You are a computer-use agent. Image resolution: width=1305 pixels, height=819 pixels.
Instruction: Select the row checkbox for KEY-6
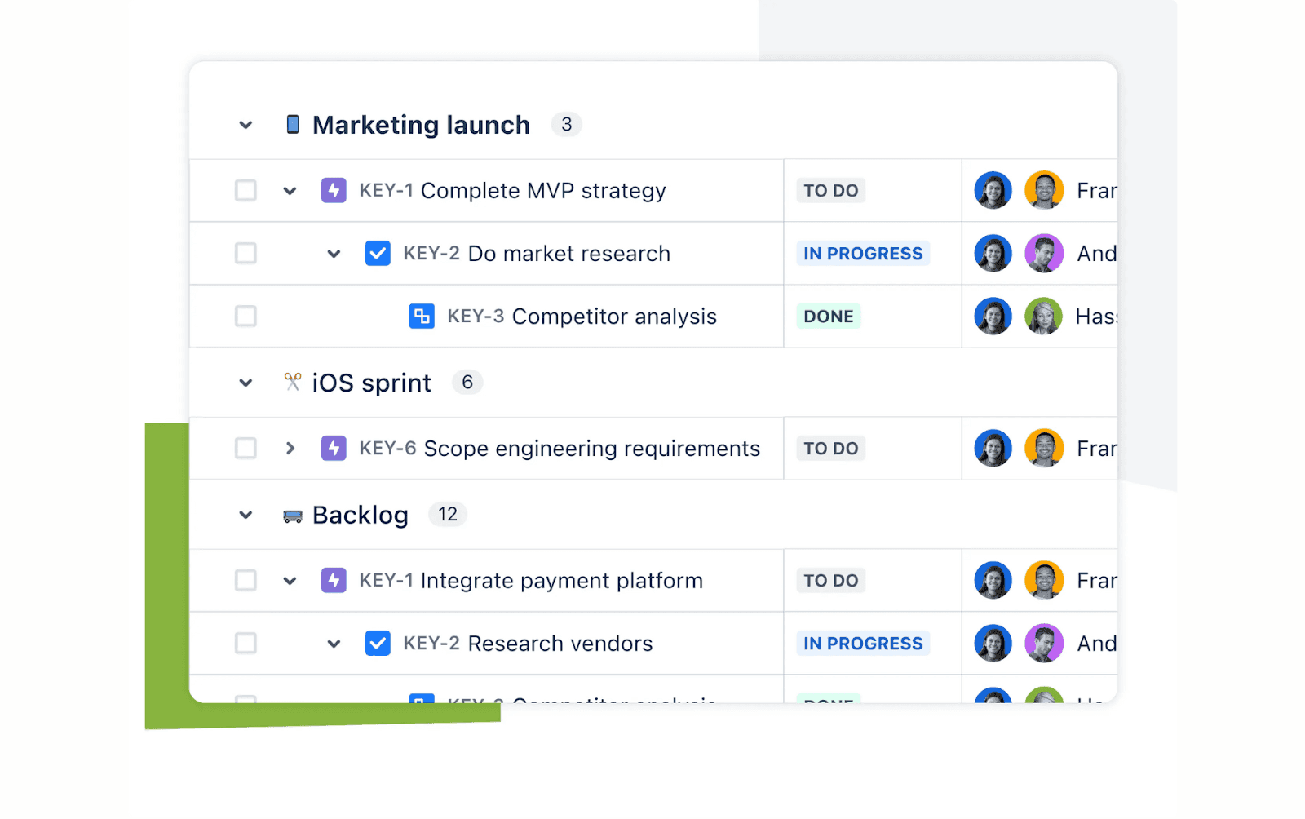(x=246, y=448)
